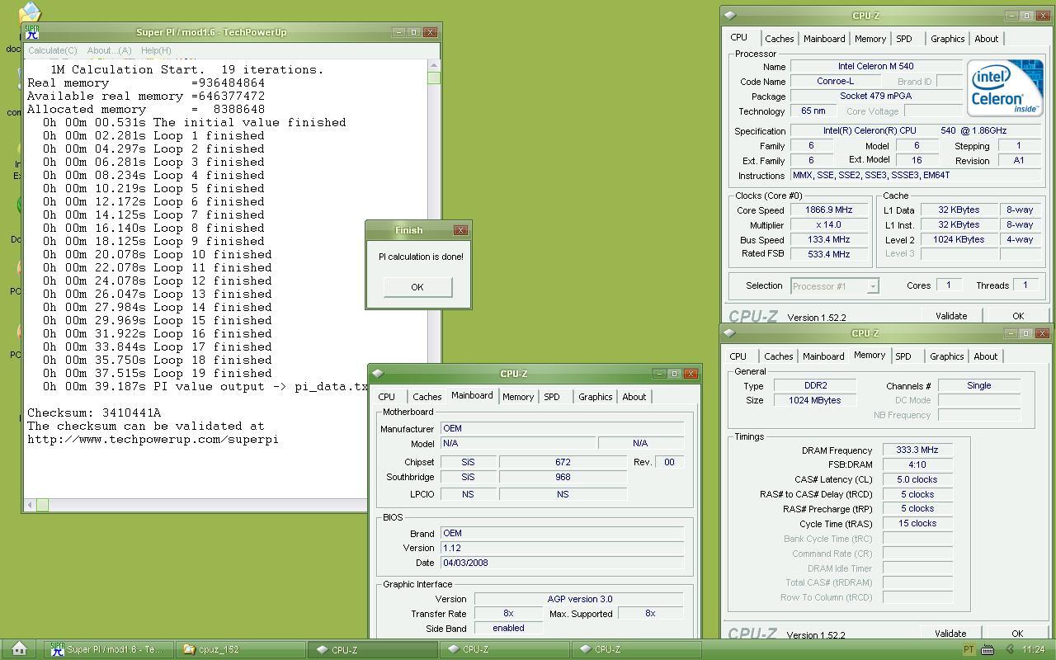
Task: Switch to Mainboard tab in top CPU-Z window
Action: click(824, 39)
